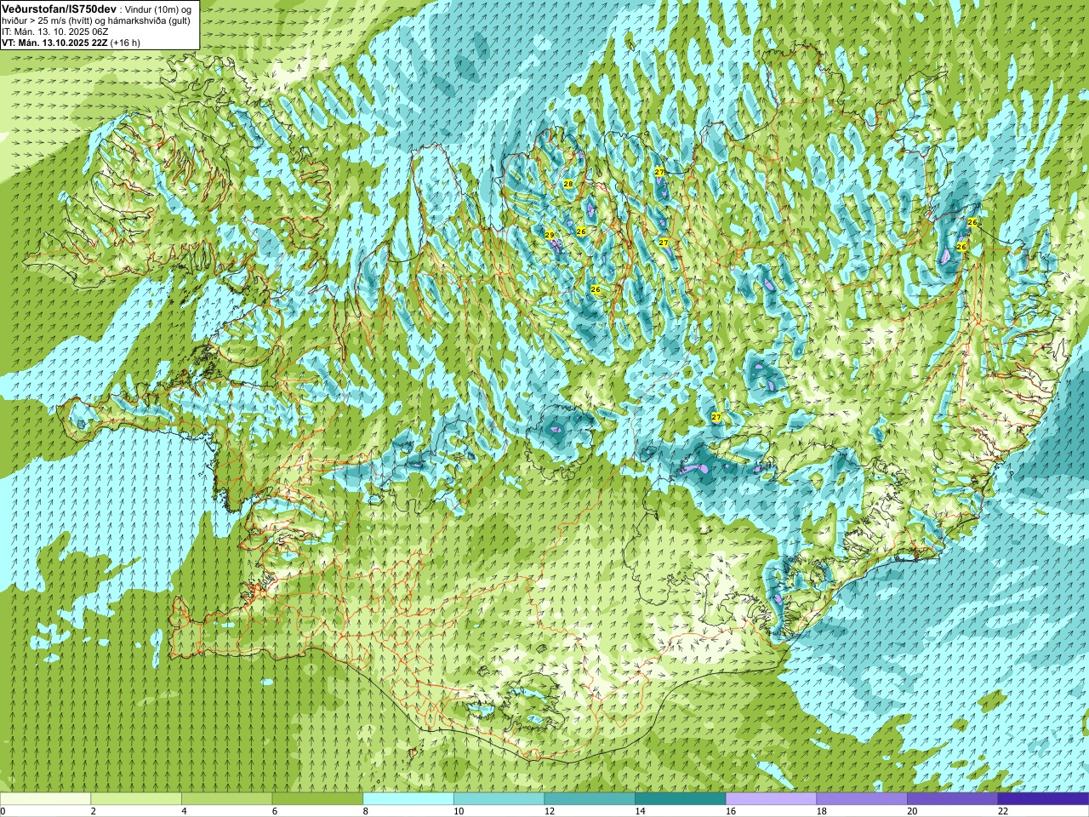Select the 16–18 m/s lavender legend swatch
The image size is (1089, 817).
coord(771,799)
